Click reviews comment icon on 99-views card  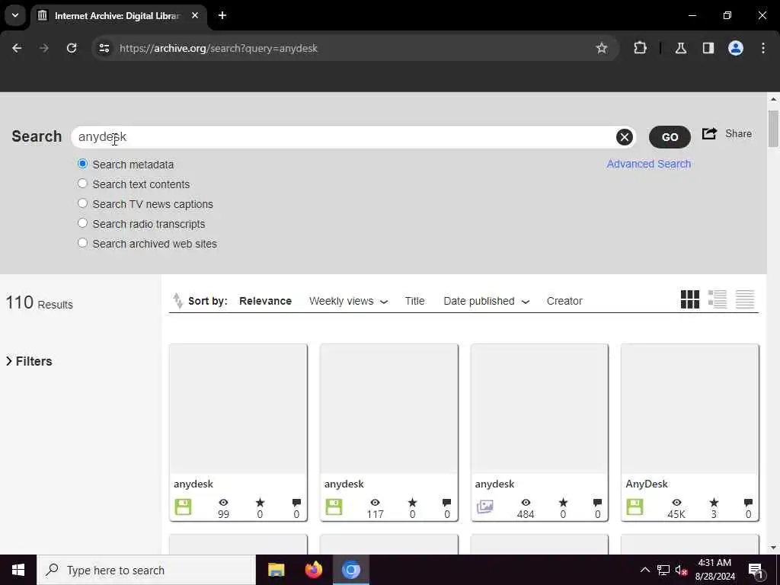pyautogui.click(x=296, y=503)
